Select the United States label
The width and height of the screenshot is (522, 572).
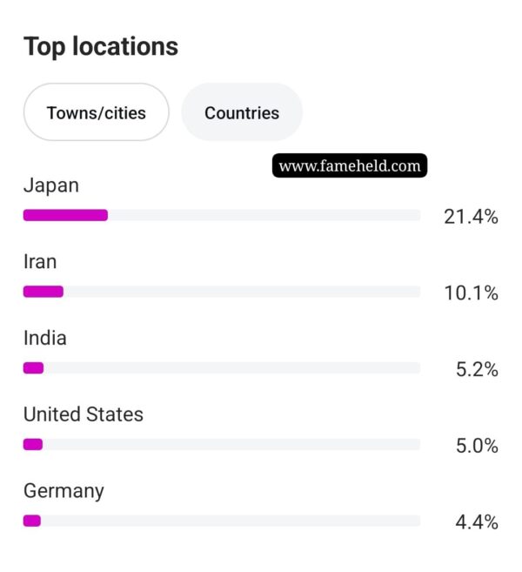click(84, 414)
